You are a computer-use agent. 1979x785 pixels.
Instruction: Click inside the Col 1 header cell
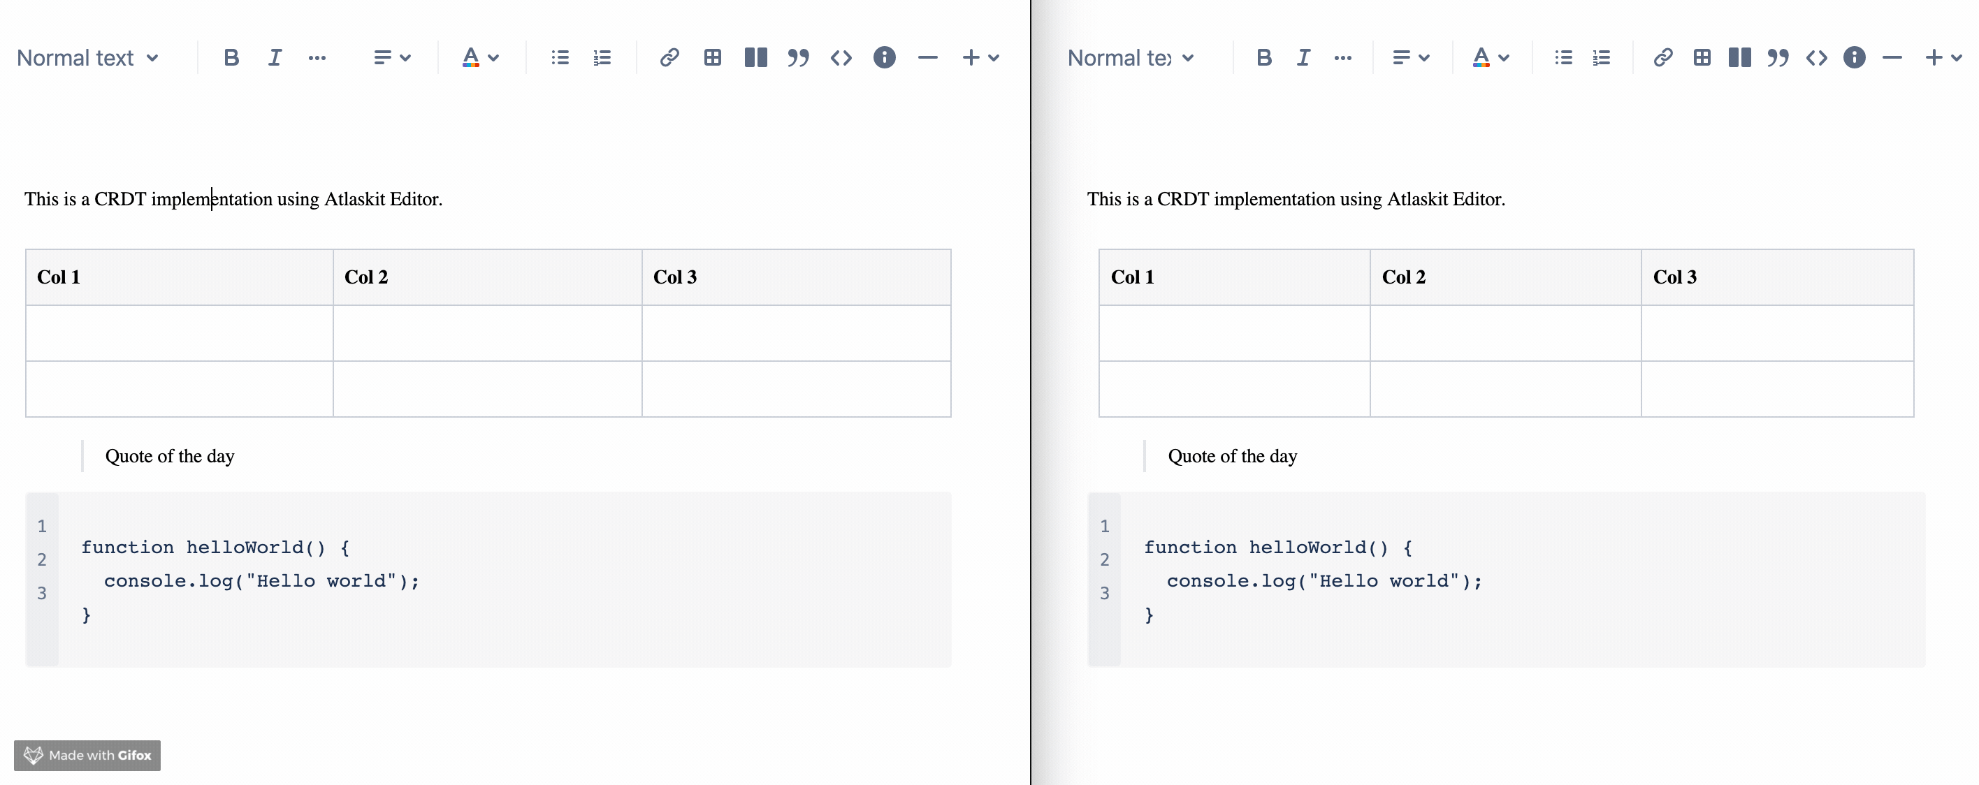click(177, 277)
